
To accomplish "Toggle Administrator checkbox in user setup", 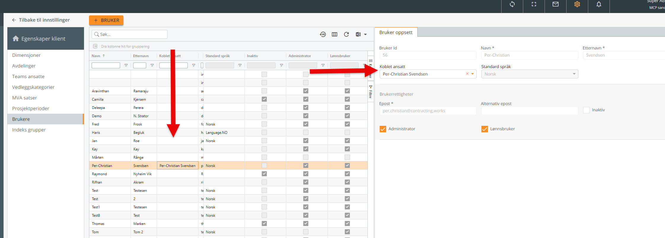I will coord(383,129).
